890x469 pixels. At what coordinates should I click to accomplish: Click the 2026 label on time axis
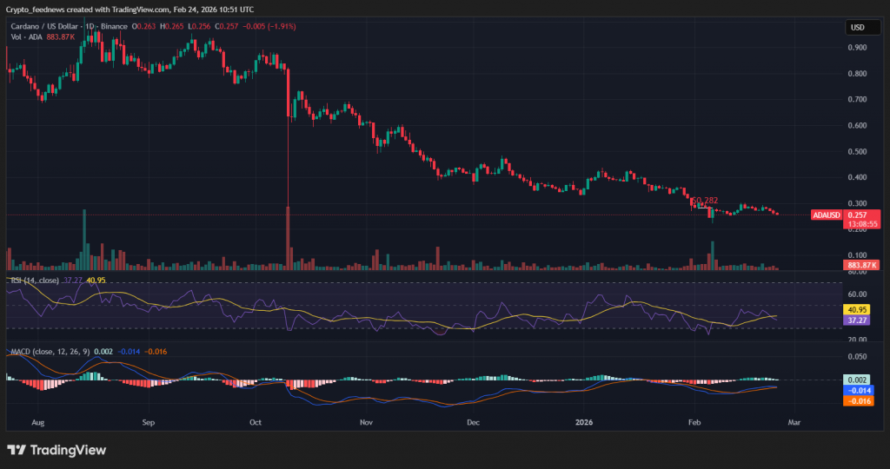584,422
